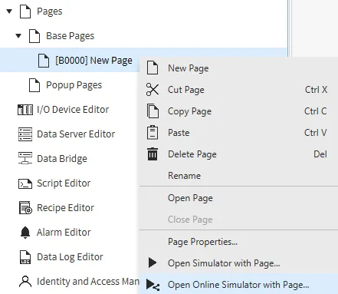Click the trash icon for Delete Page
The height and width of the screenshot is (294, 338).
tap(153, 154)
